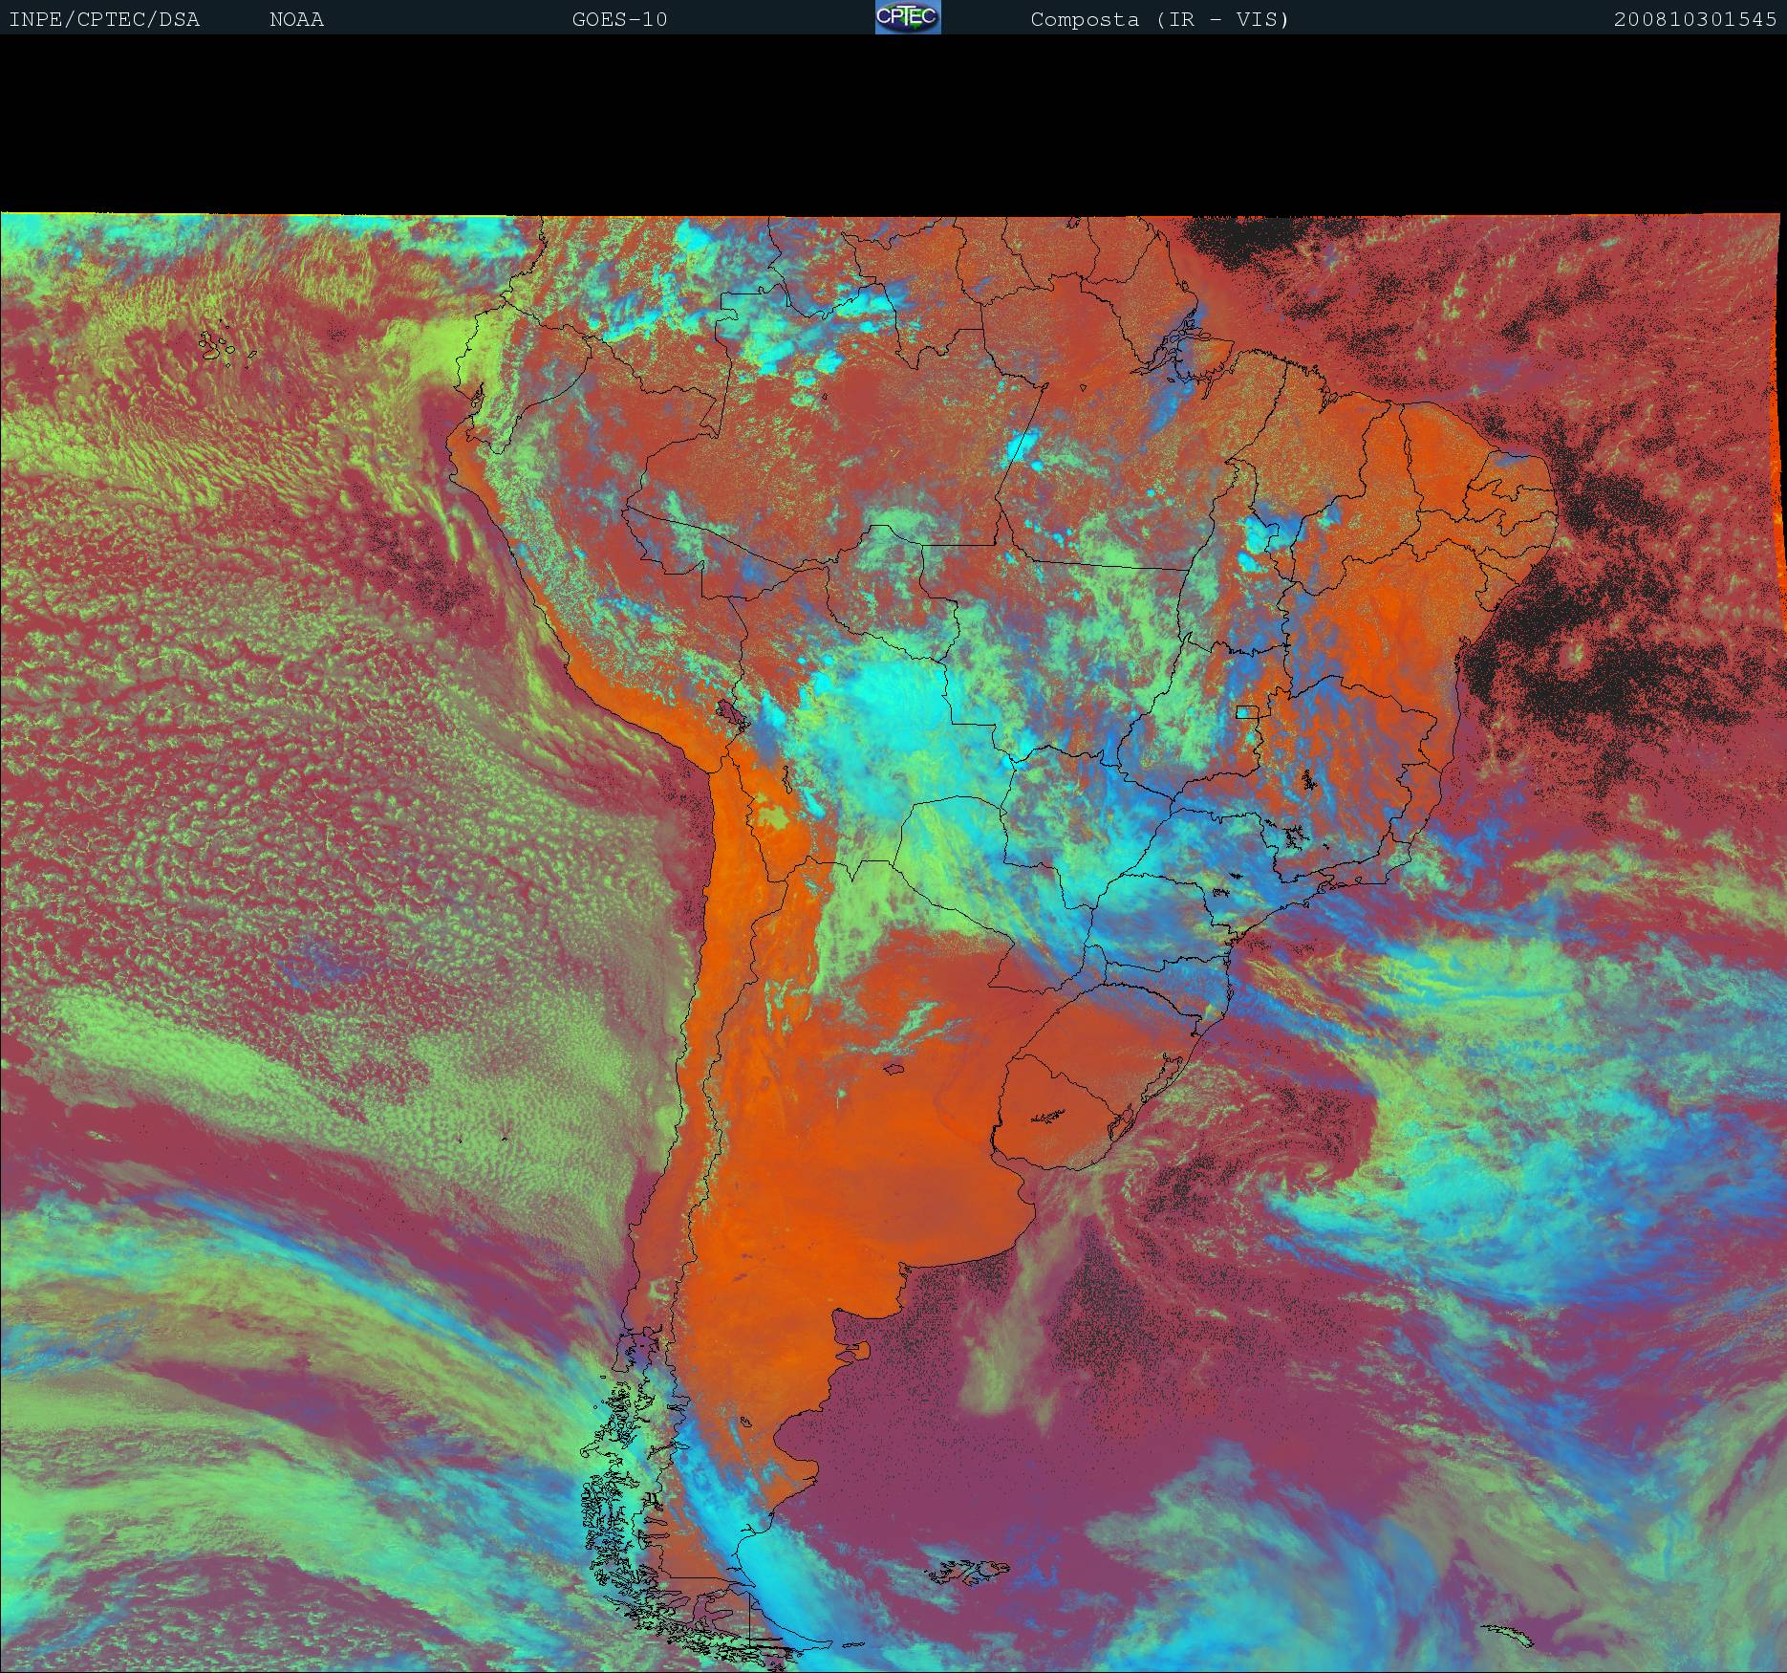Click Lake Titicaca on the Peru-Bolivia border
Viewport: 1787px width, 1673px height.
click(x=730, y=712)
